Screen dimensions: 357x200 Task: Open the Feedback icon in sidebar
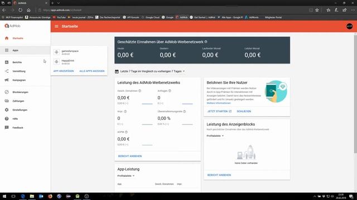click(x=7, y=127)
